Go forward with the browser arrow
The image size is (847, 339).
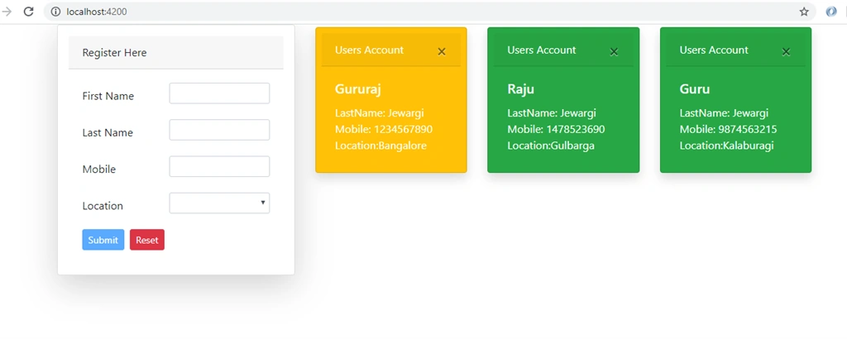point(7,12)
